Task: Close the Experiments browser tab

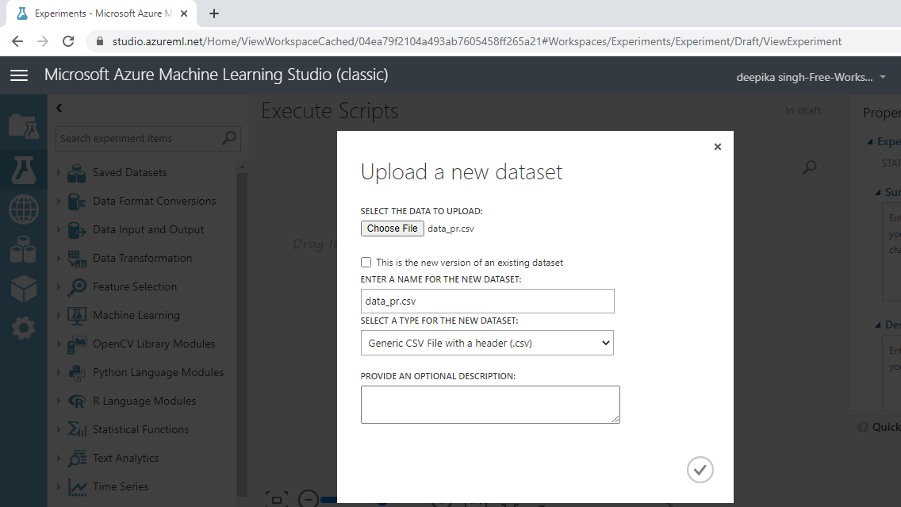Action: click(x=184, y=13)
